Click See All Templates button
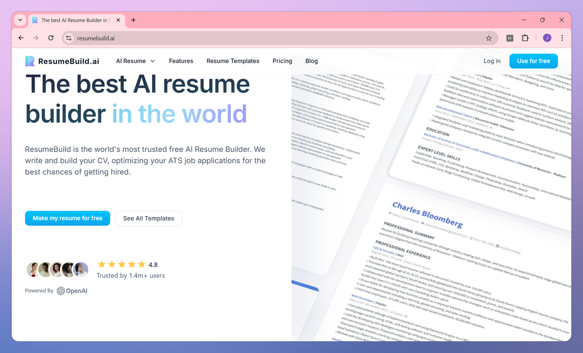The width and height of the screenshot is (583, 353). (149, 219)
